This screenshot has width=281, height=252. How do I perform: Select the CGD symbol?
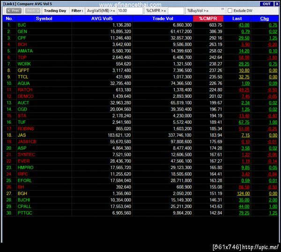[x=22, y=109]
